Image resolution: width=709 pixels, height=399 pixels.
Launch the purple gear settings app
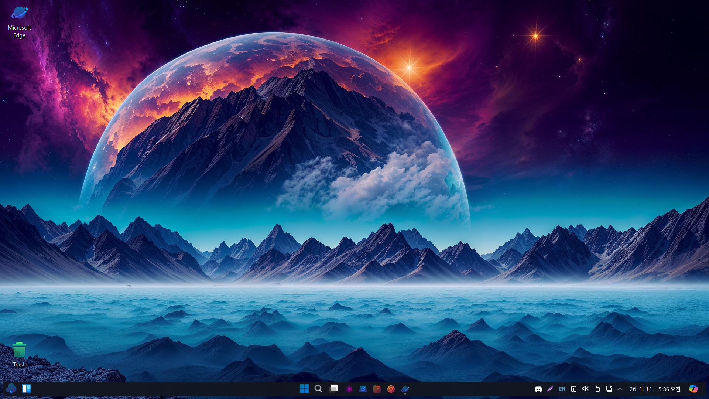[349, 389]
